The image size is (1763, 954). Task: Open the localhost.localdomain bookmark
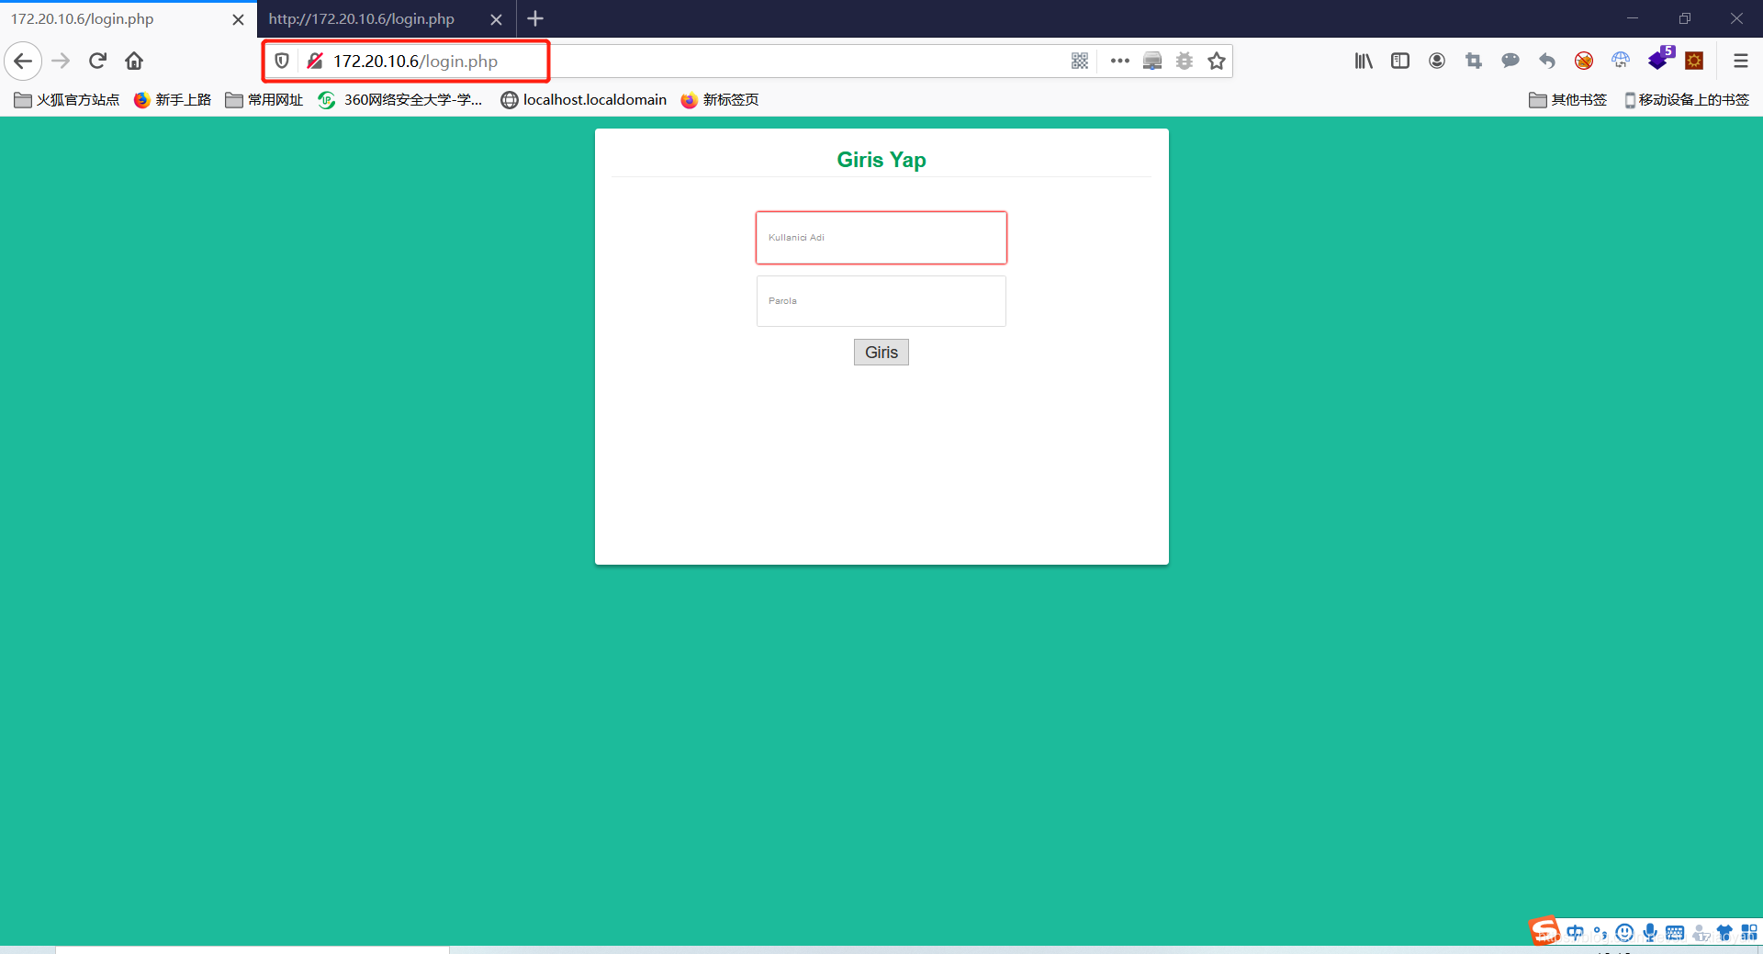tap(584, 100)
